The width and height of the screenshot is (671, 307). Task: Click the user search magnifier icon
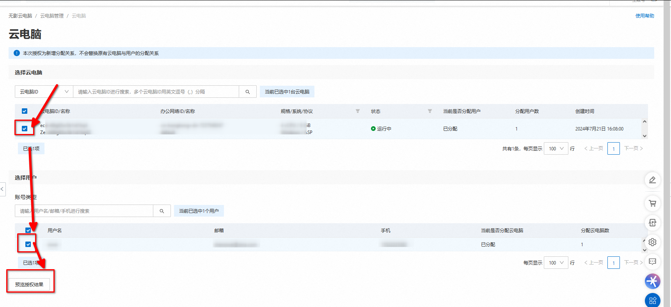coord(162,211)
